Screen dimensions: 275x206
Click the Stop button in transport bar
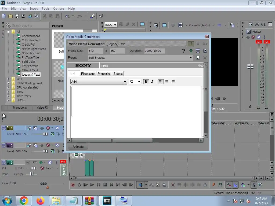[105, 185]
